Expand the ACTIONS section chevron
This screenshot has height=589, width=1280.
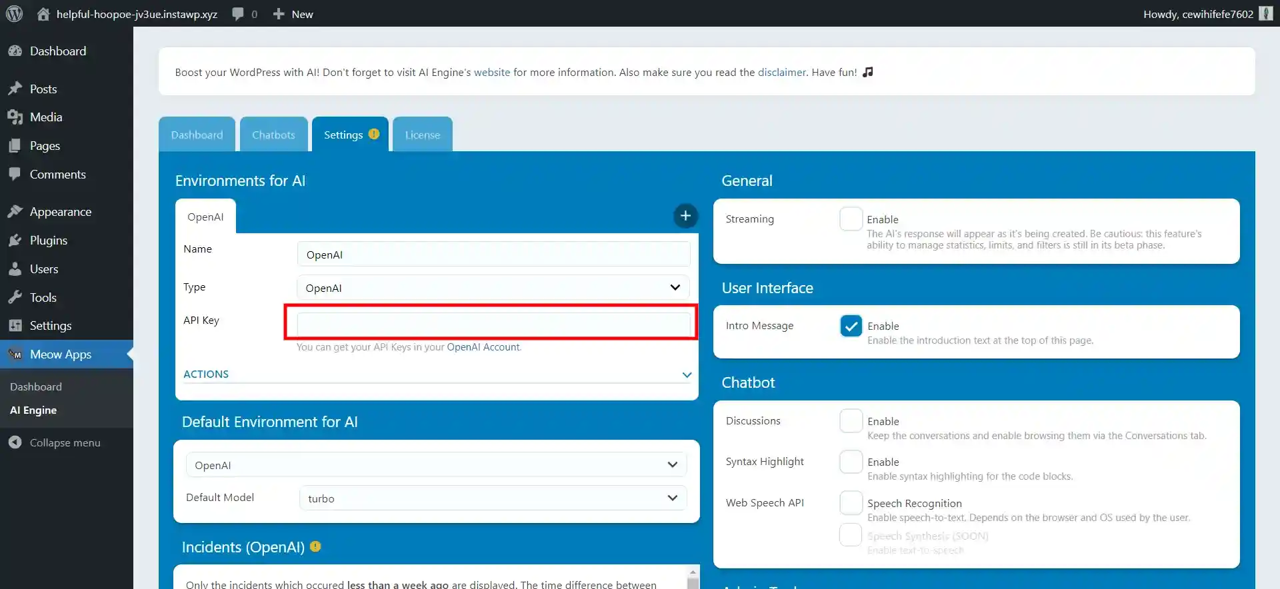(687, 374)
